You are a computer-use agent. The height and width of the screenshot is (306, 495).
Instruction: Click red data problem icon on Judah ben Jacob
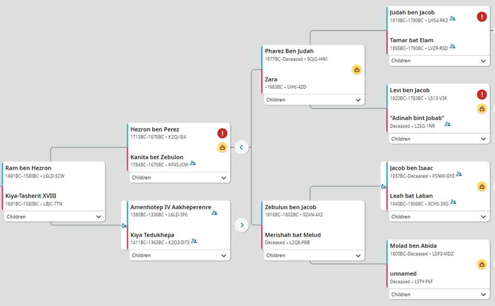click(482, 17)
